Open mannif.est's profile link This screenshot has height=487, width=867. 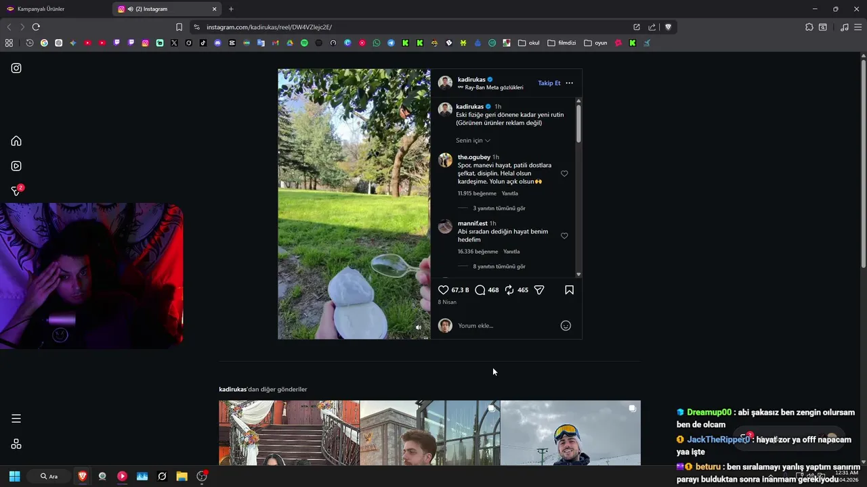pos(473,223)
